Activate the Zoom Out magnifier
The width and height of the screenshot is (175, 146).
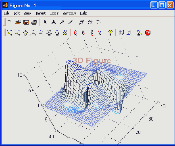pos(90,22)
